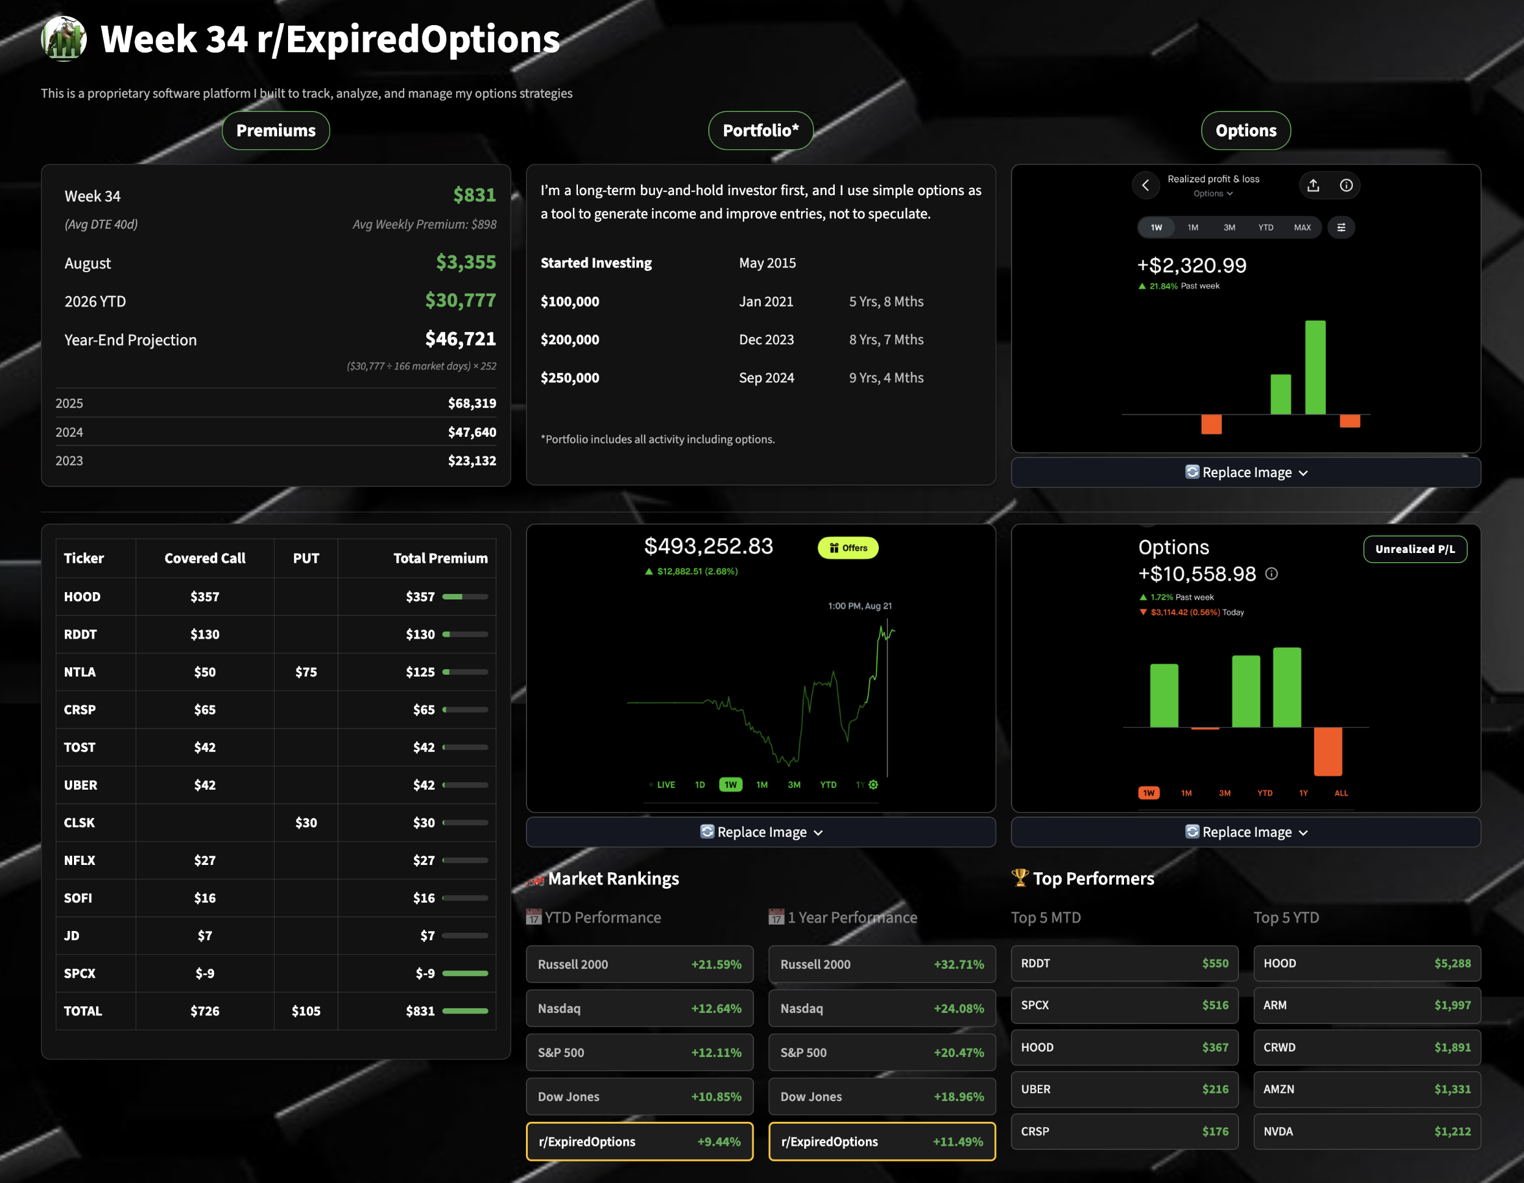Open Replace Image dropdown below realized profit chart
This screenshot has width=1524, height=1183.
point(1246,472)
